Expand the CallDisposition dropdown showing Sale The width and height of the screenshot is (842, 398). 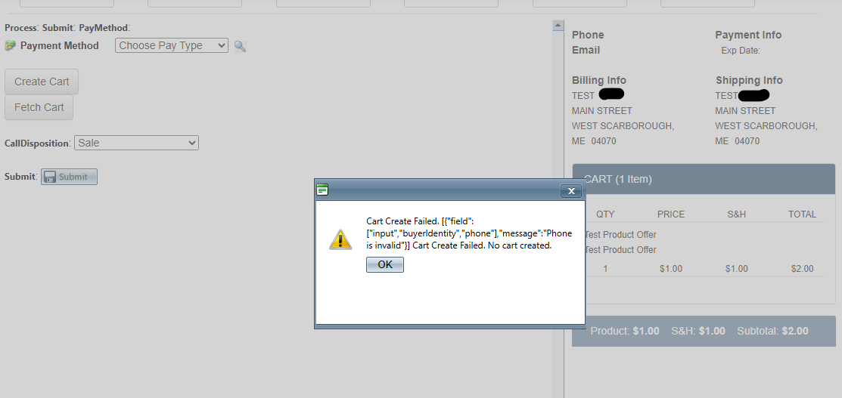[x=136, y=143]
